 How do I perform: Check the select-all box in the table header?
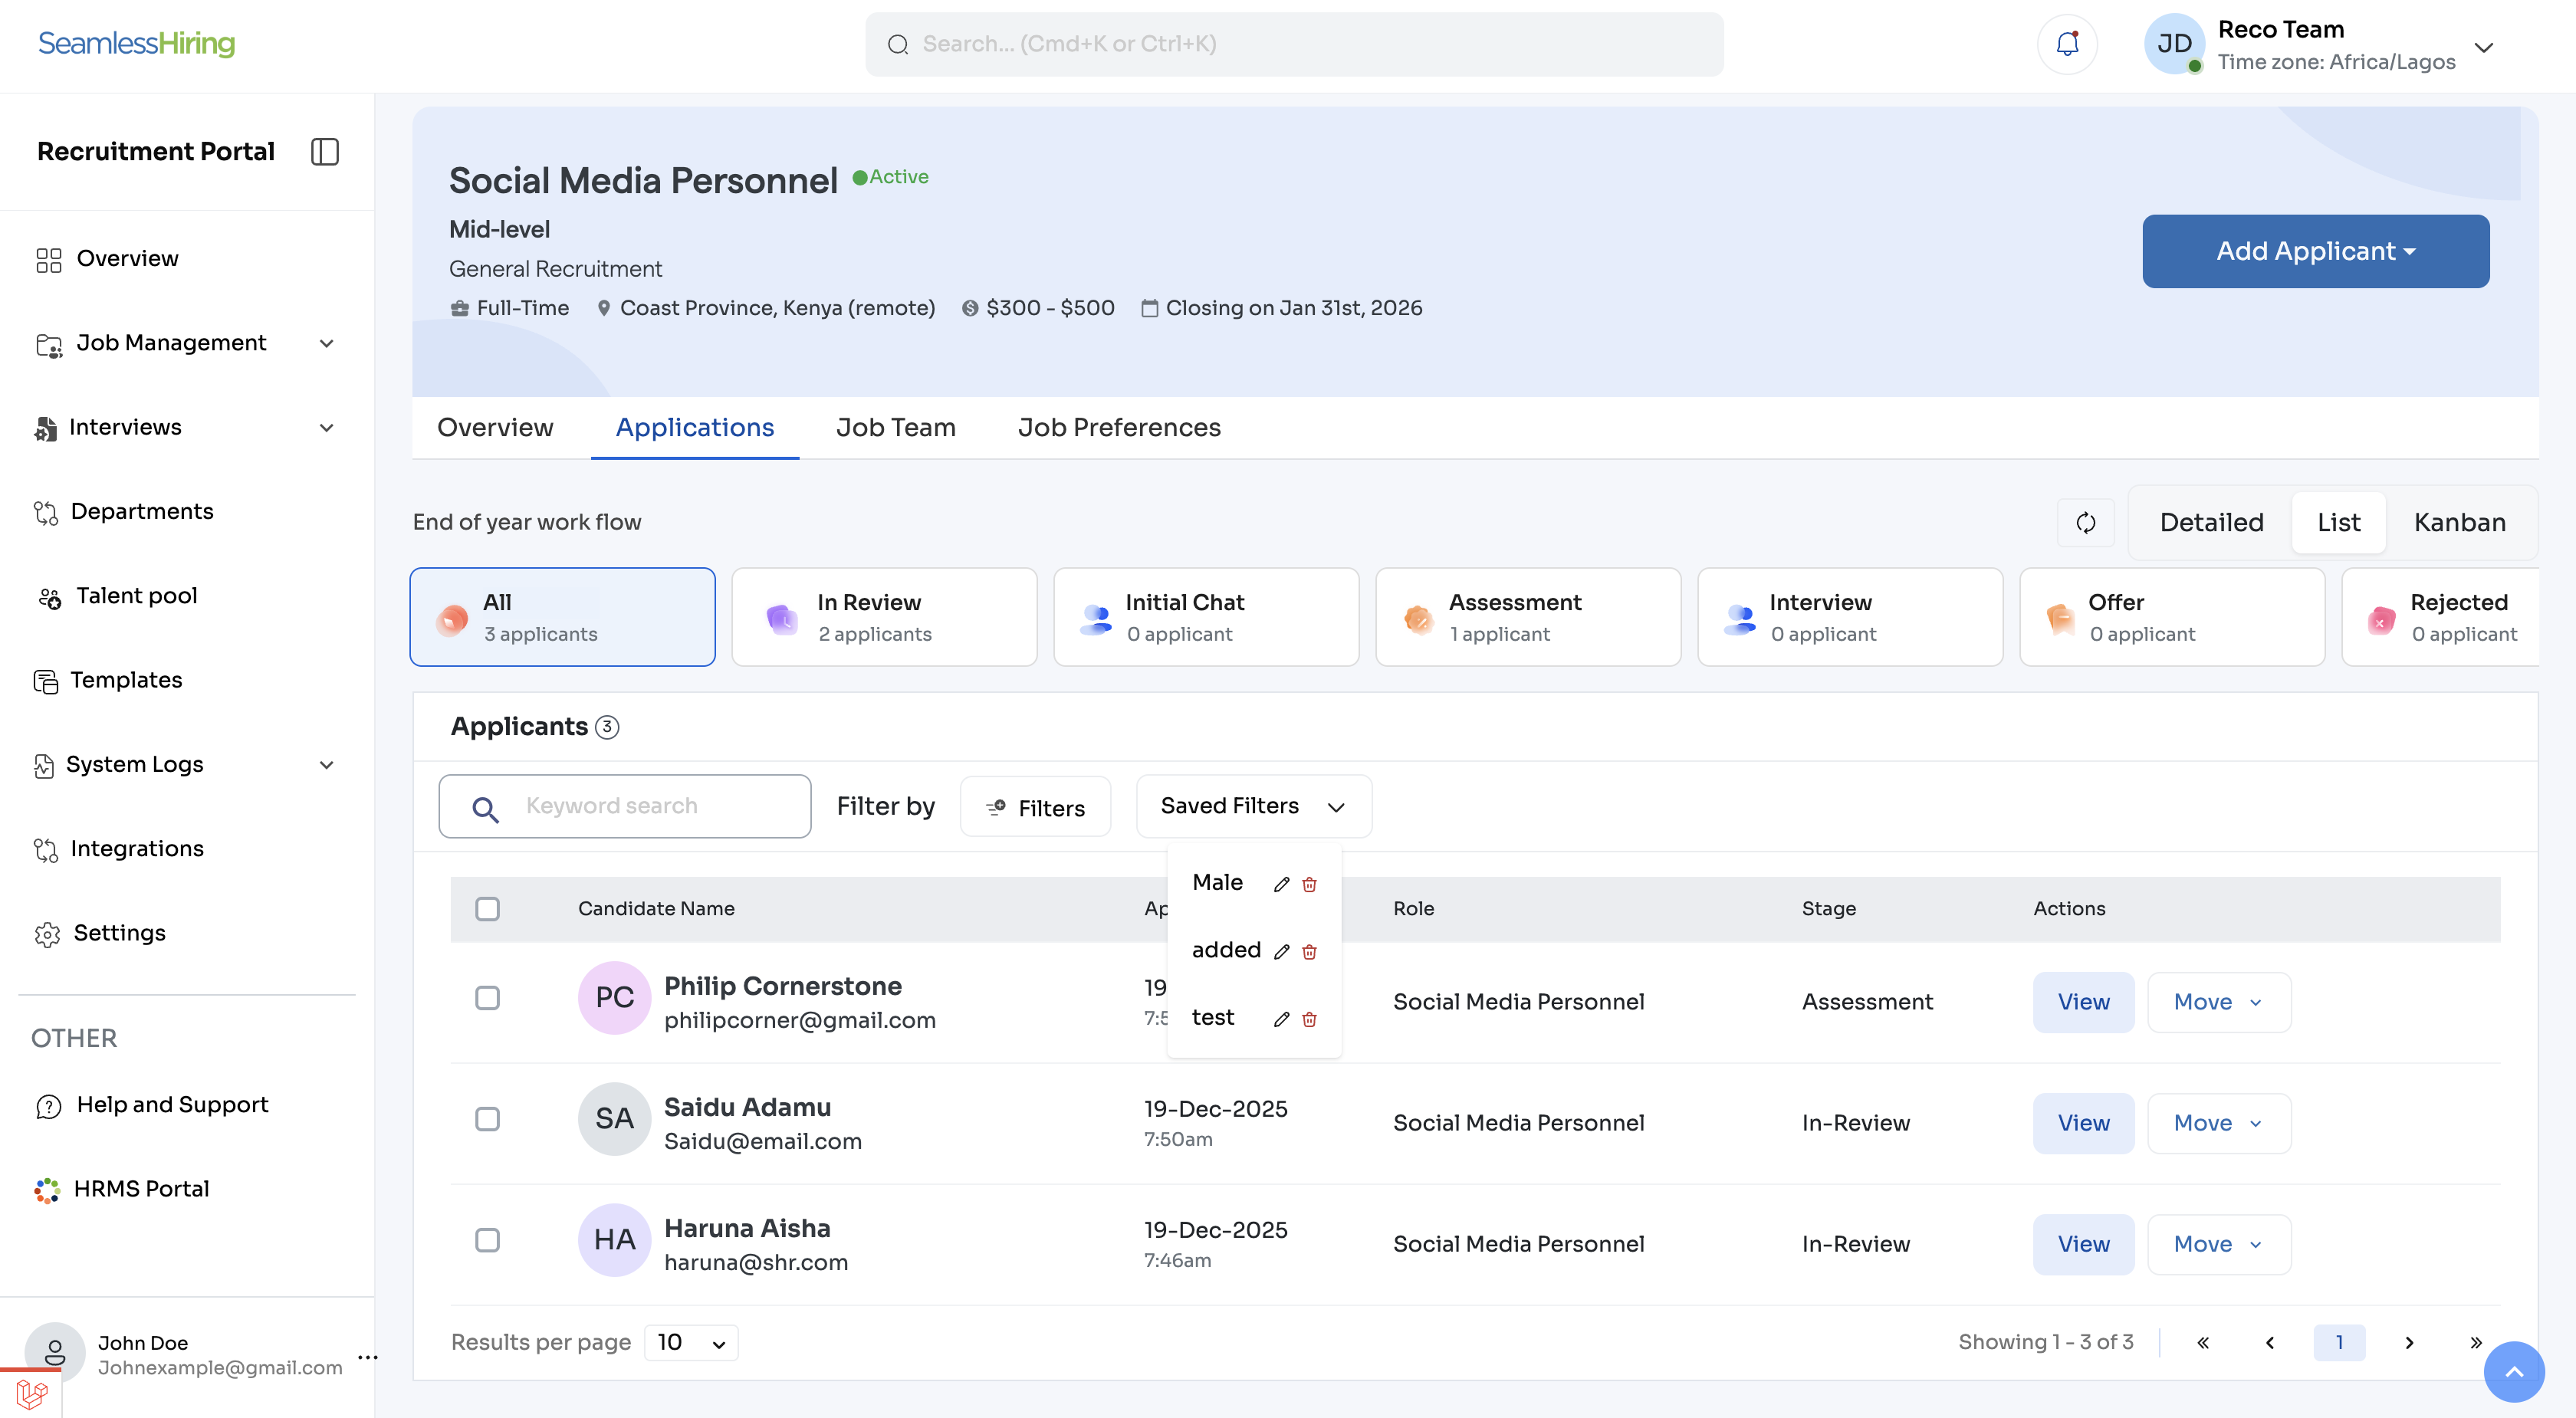(x=487, y=908)
